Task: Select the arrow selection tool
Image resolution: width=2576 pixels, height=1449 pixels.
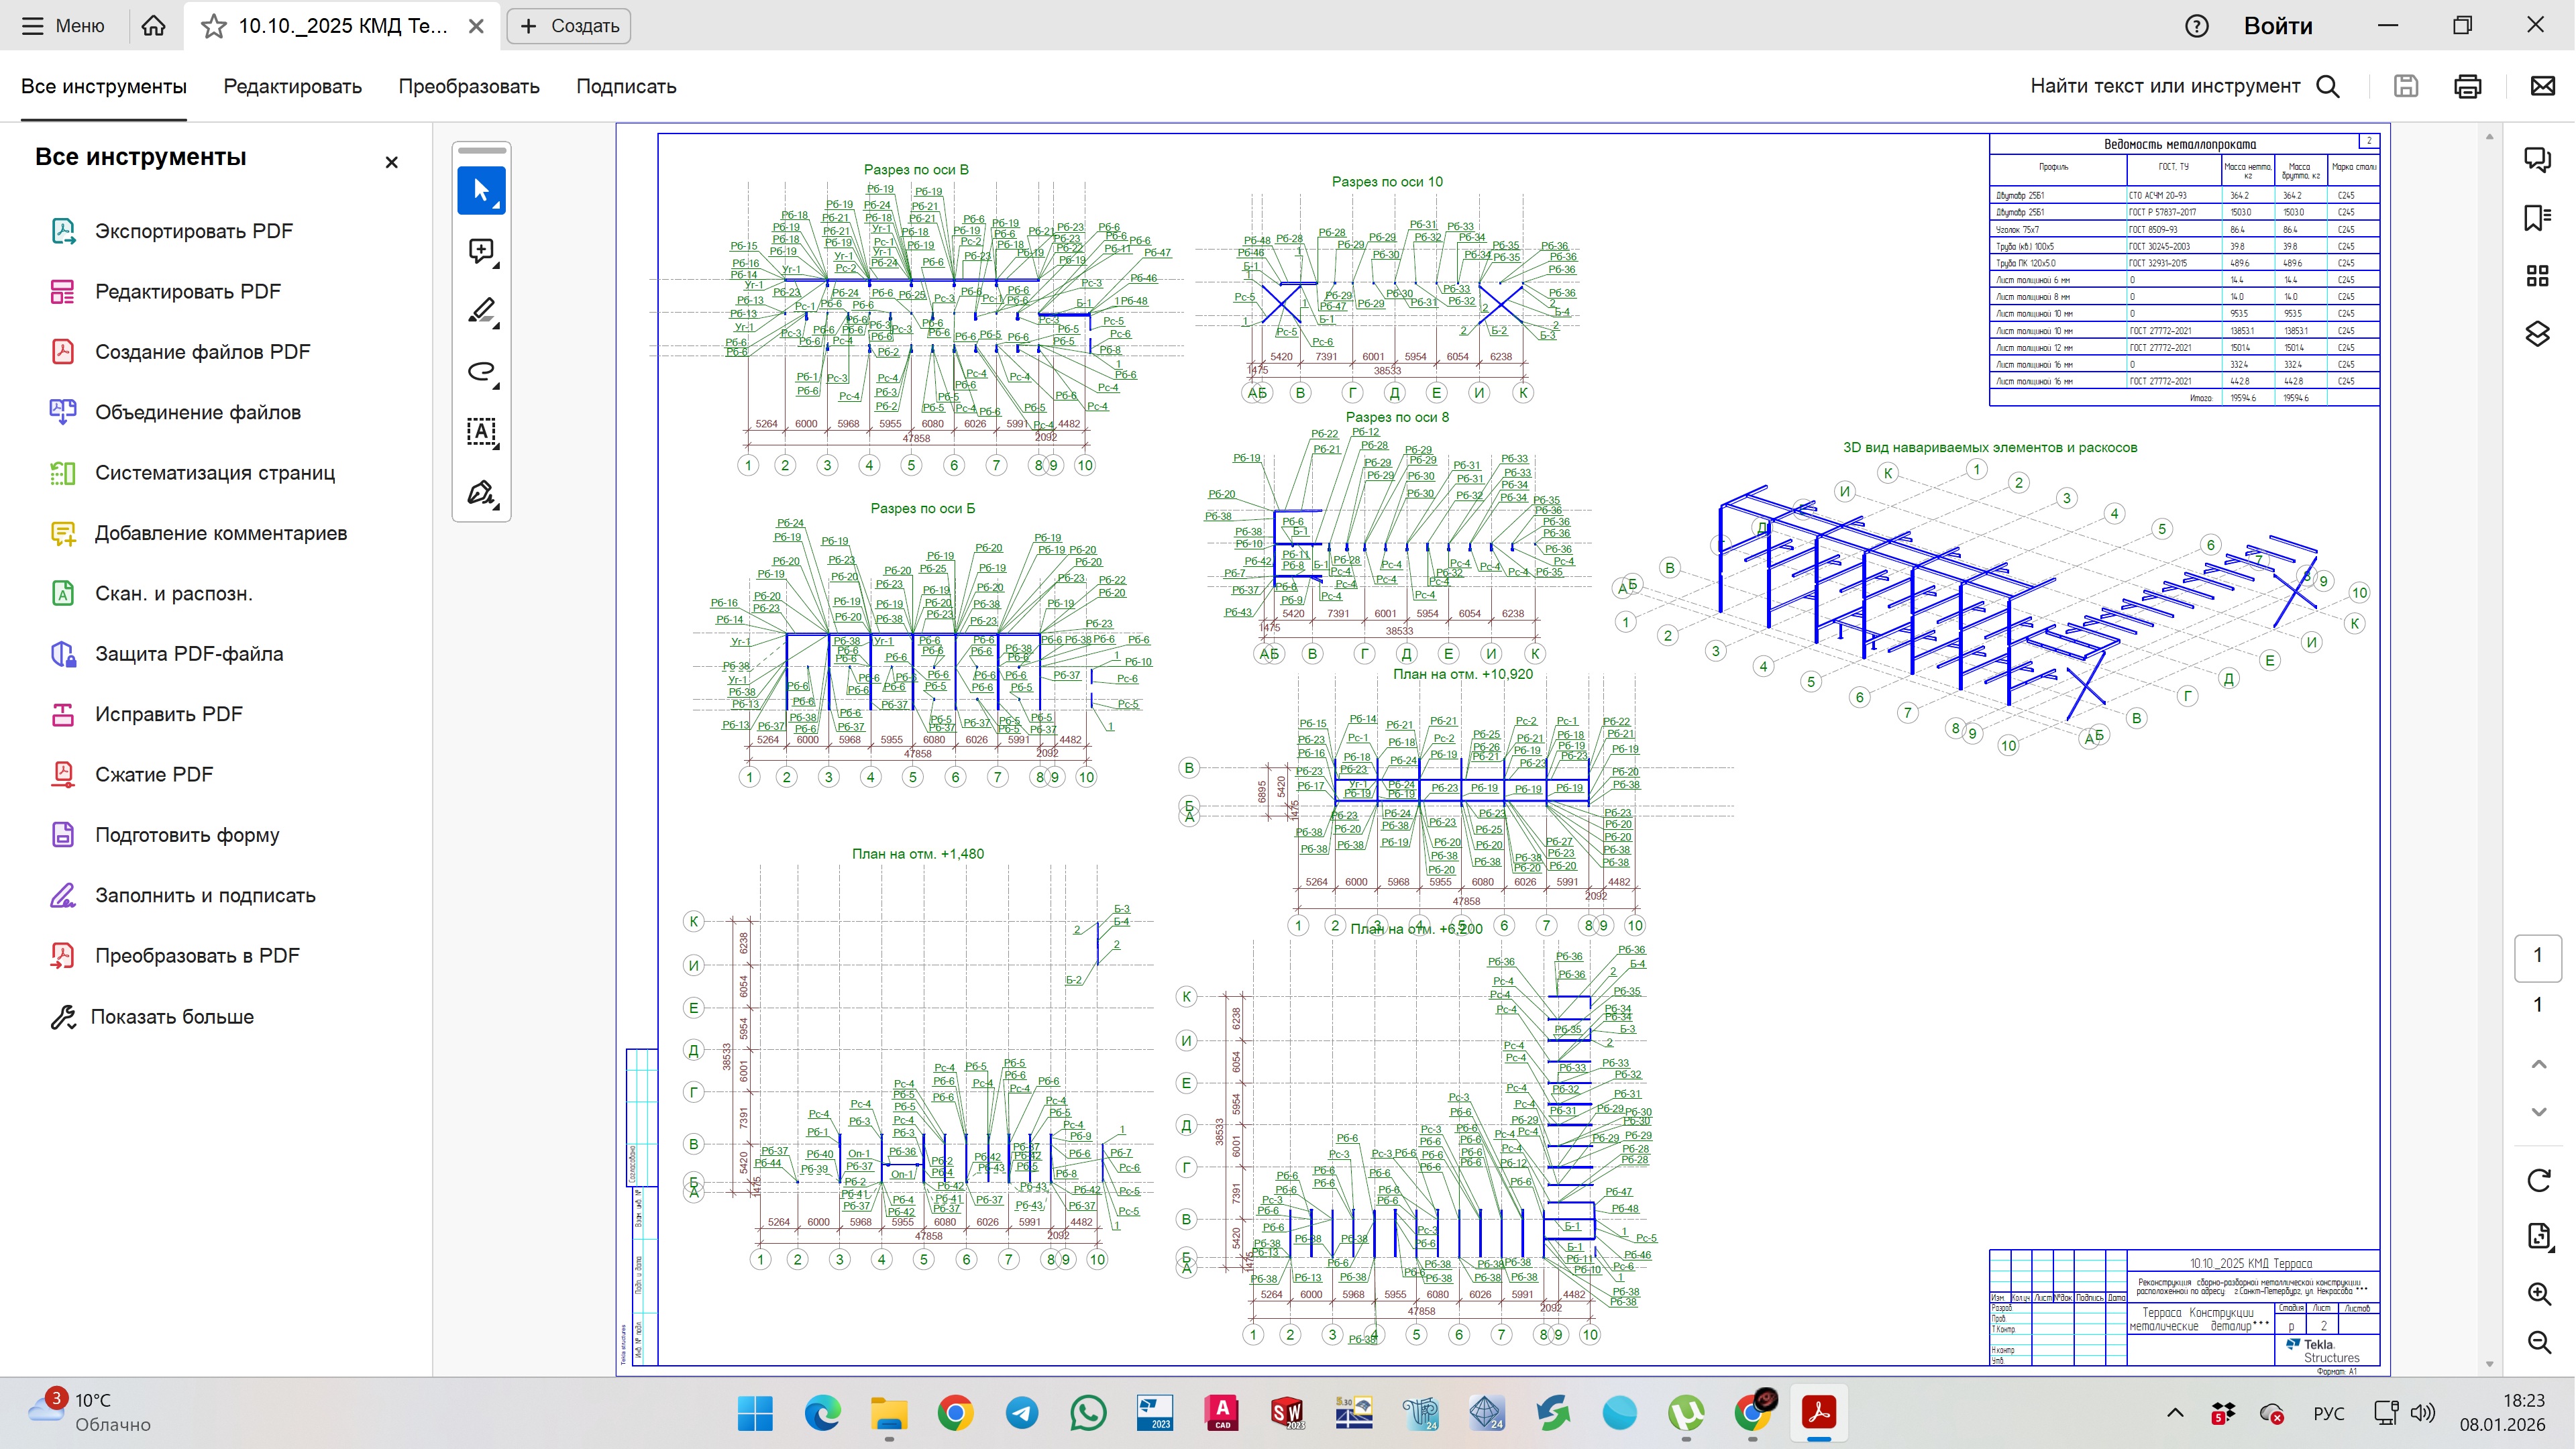Action: tap(481, 190)
